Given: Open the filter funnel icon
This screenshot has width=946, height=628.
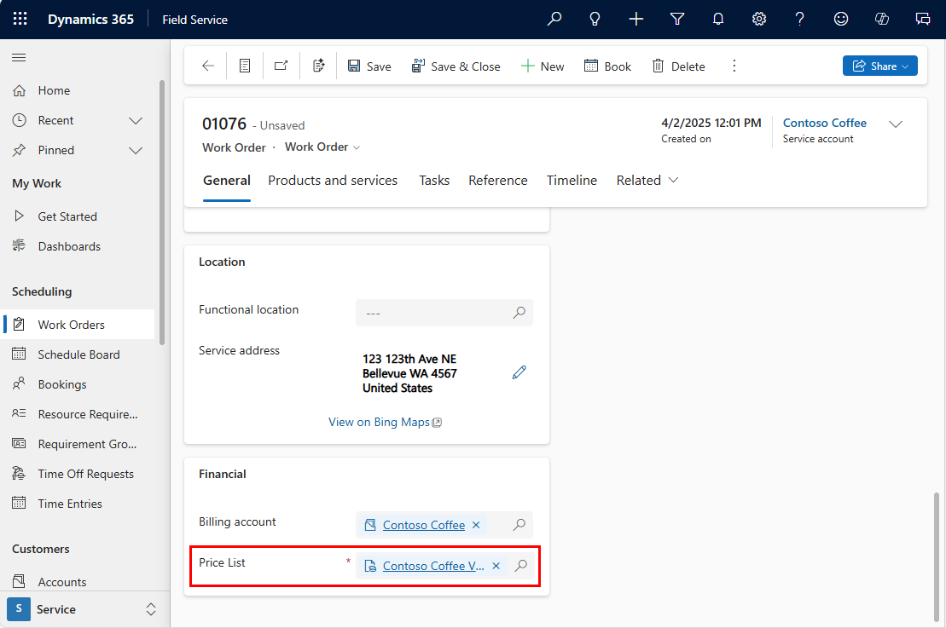Looking at the screenshot, I should point(676,18).
